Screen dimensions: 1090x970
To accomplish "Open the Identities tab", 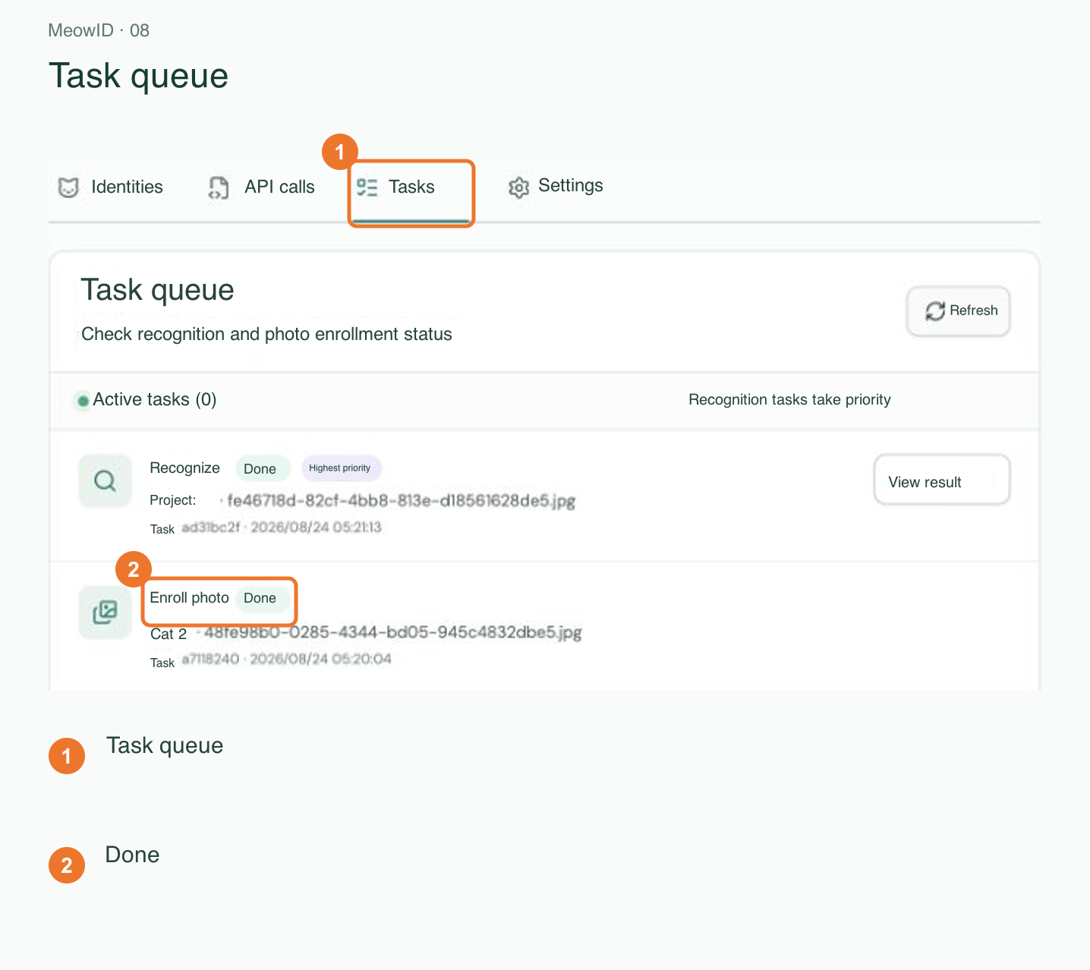I will [x=111, y=187].
